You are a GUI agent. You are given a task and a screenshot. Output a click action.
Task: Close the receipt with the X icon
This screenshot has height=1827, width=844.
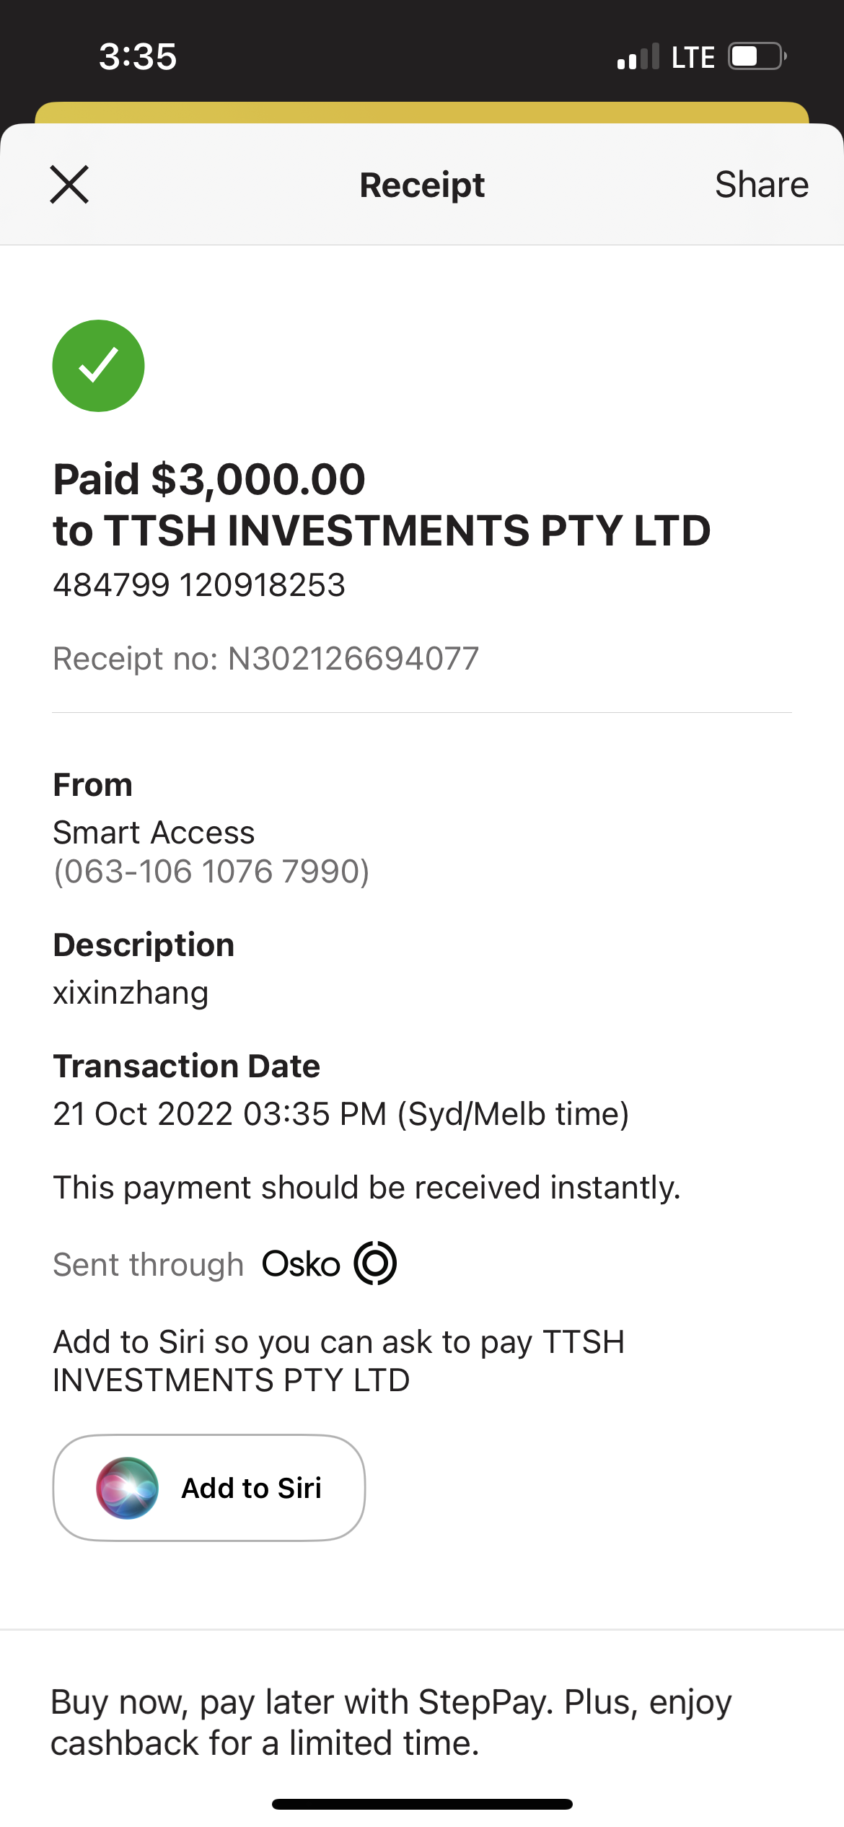pyautogui.click(x=69, y=185)
